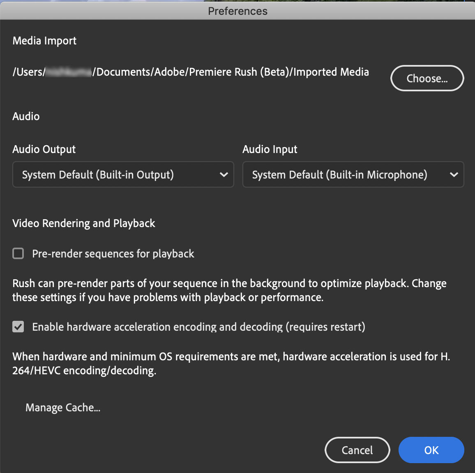Click the Video Rendering and Playback heading
This screenshot has height=473, width=475.
pyautogui.click(x=84, y=223)
